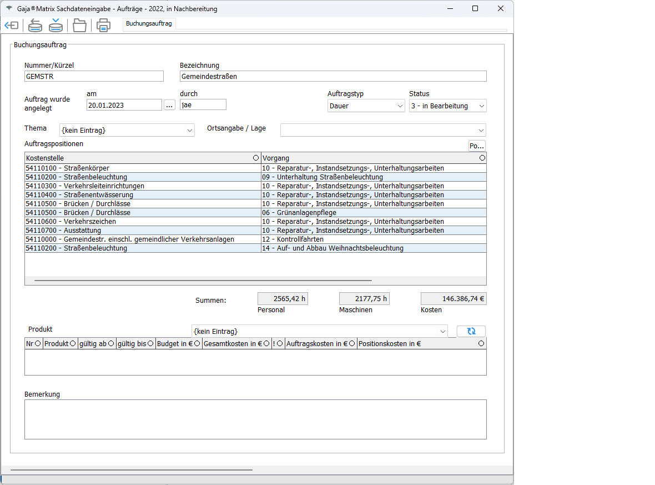Screen dimensions: 655x485
Task: Open the Auftragstyp dropdown showing Dauer
Action: click(x=366, y=106)
